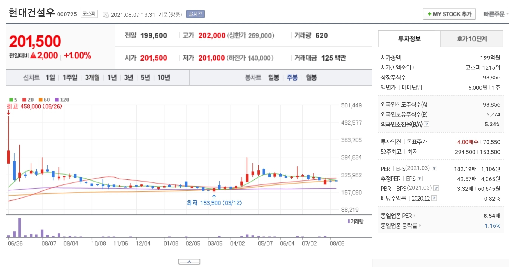
Task: Click the 실시간 realtime badge
Action: pos(195,14)
